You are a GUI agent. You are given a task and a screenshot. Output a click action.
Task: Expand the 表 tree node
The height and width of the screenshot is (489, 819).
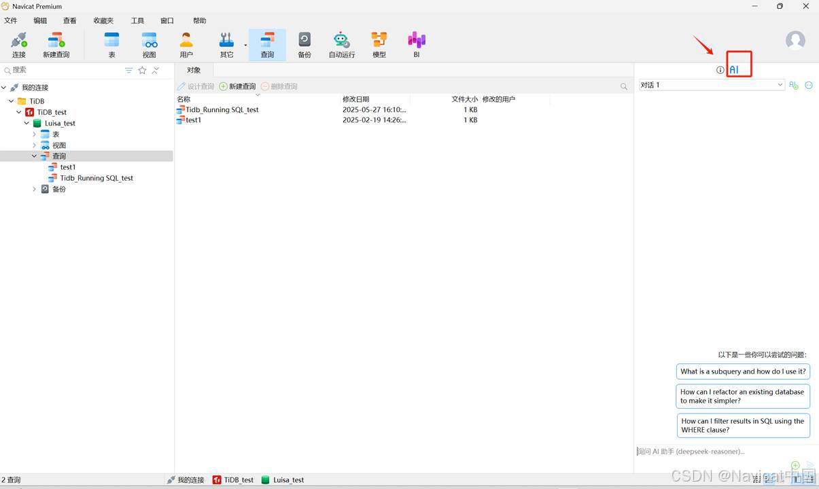[35, 134]
